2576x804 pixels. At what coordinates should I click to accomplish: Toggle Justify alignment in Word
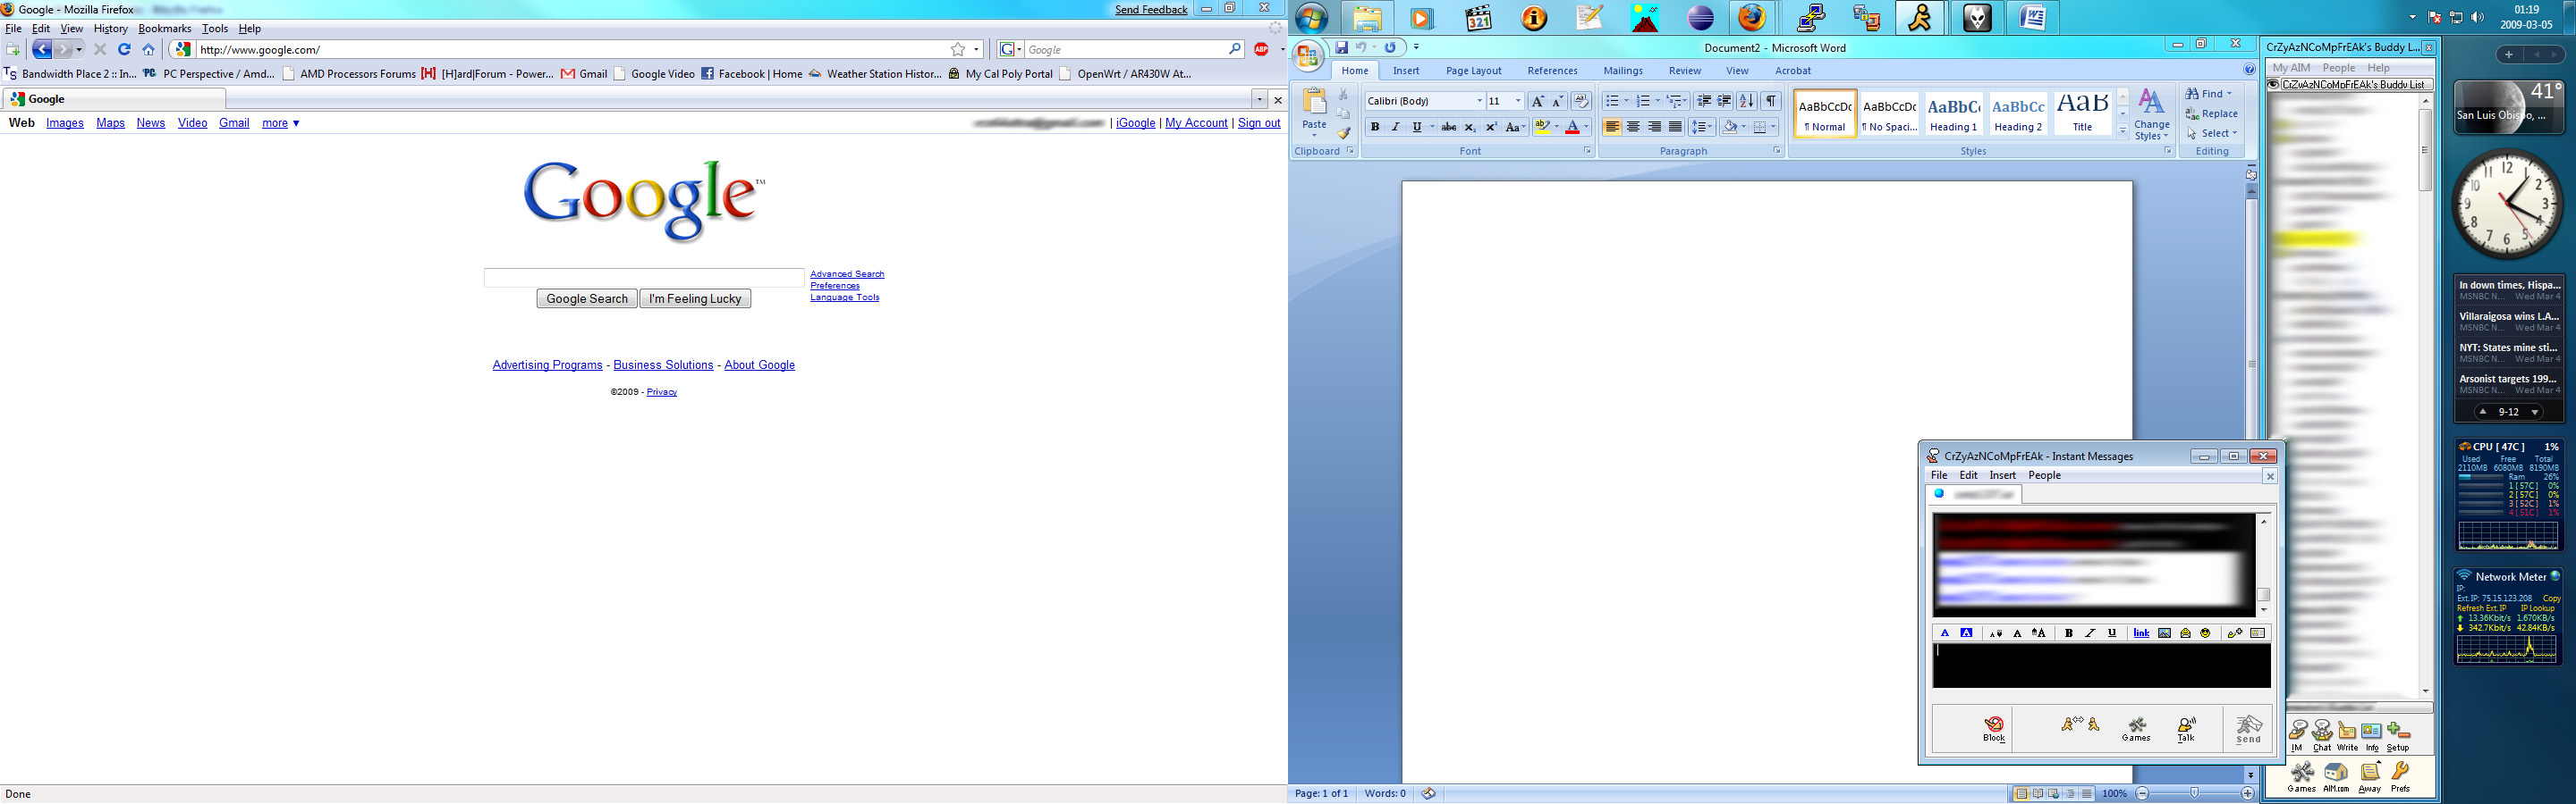[1675, 127]
